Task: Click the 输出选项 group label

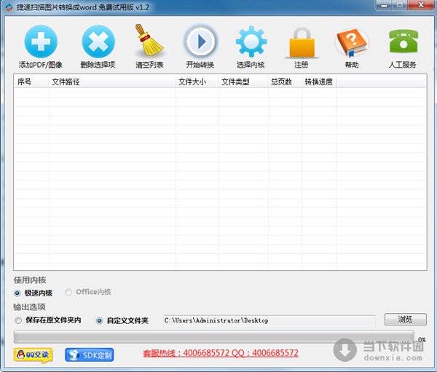Action: point(29,307)
